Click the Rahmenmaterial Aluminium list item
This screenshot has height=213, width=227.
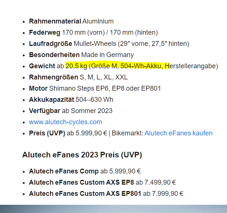point(71,21)
